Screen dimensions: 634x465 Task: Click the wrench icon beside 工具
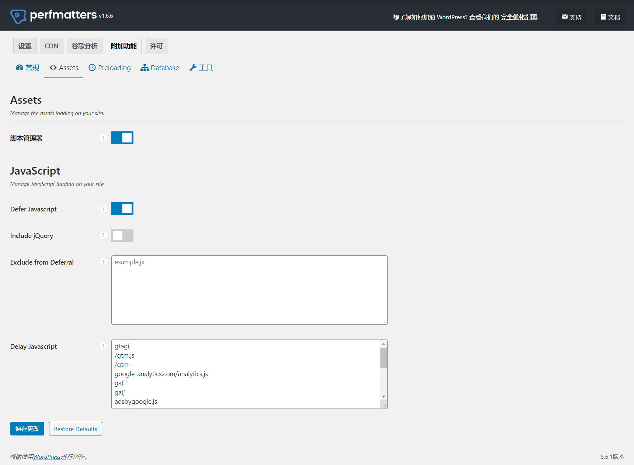point(193,68)
